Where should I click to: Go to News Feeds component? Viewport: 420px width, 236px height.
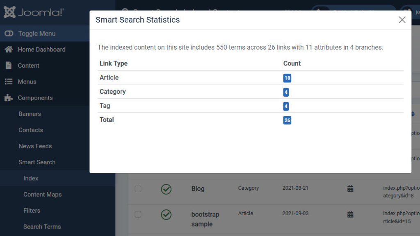pos(35,146)
